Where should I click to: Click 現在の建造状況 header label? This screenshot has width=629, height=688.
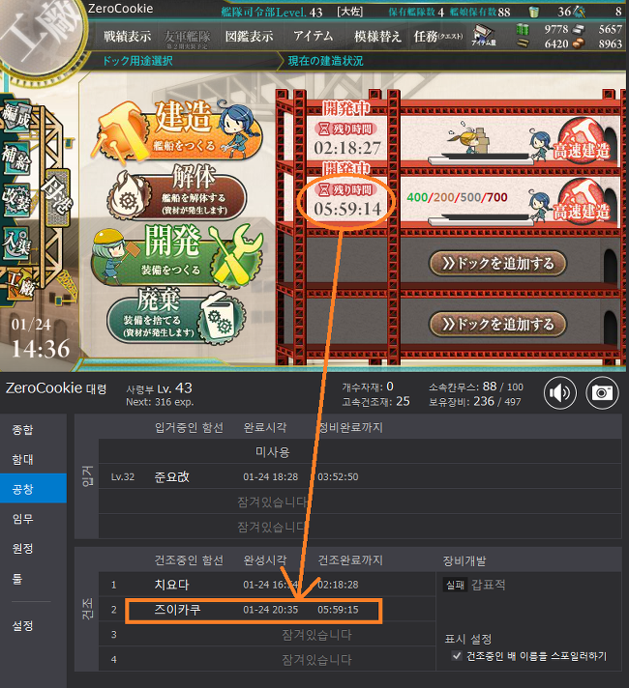coord(326,61)
